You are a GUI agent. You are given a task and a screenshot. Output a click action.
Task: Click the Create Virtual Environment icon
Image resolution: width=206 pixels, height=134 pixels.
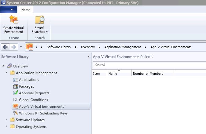pos(14,20)
